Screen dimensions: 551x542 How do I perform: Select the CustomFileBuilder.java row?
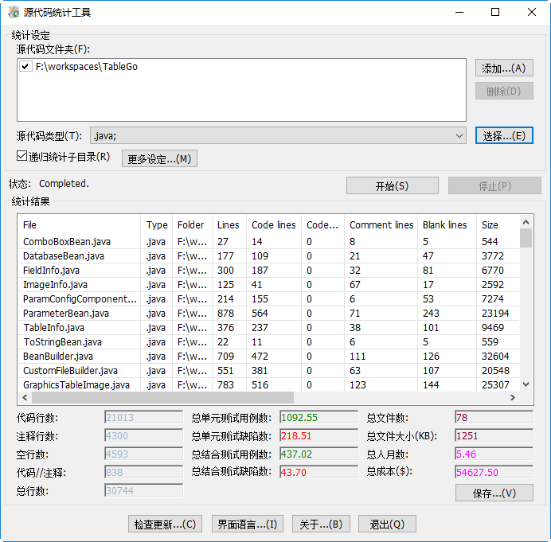[x=268, y=371]
